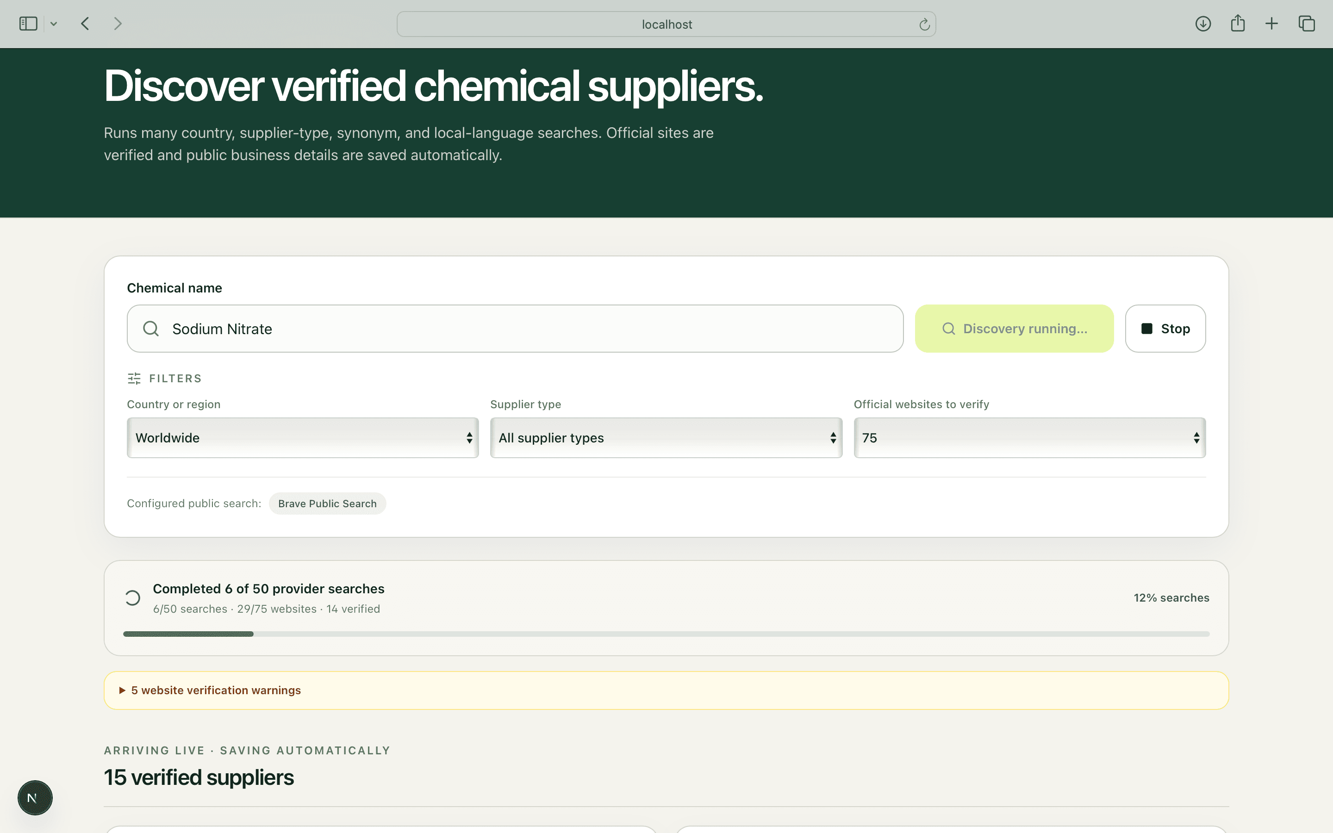Open the tab group dropdown chevron
Image resolution: width=1333 pixels, height=833 pixels.
click(53, 24)
